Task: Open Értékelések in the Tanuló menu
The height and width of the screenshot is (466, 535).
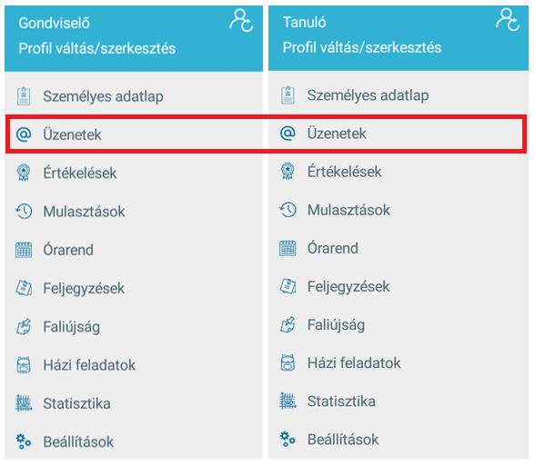Action: 399,172
